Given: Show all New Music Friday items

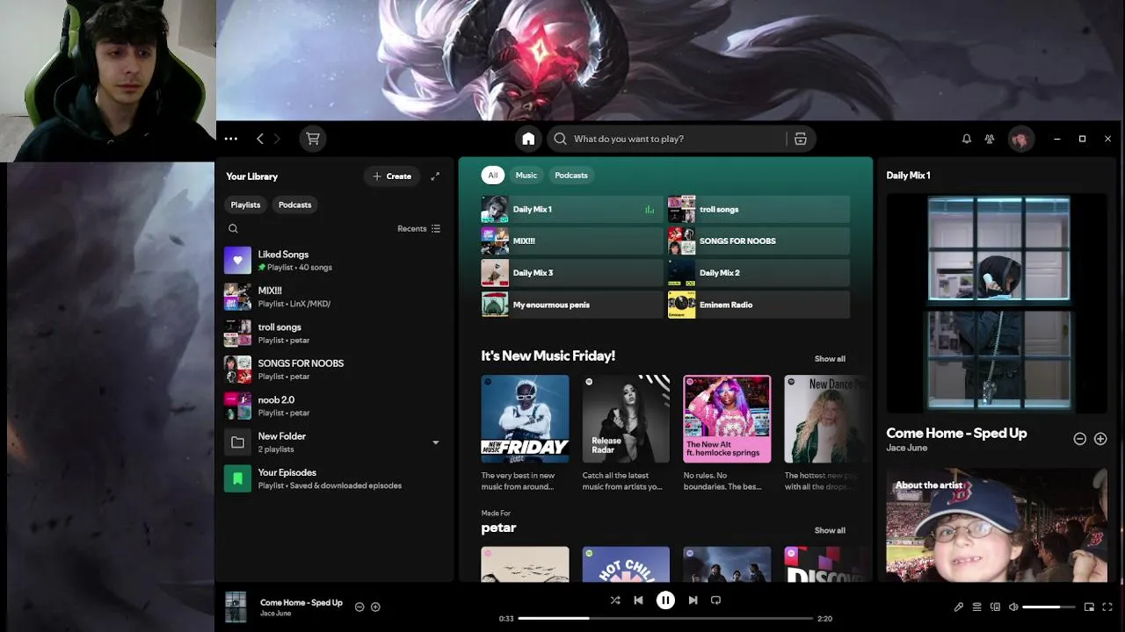Looking at the screenshot, I should 830,359.
